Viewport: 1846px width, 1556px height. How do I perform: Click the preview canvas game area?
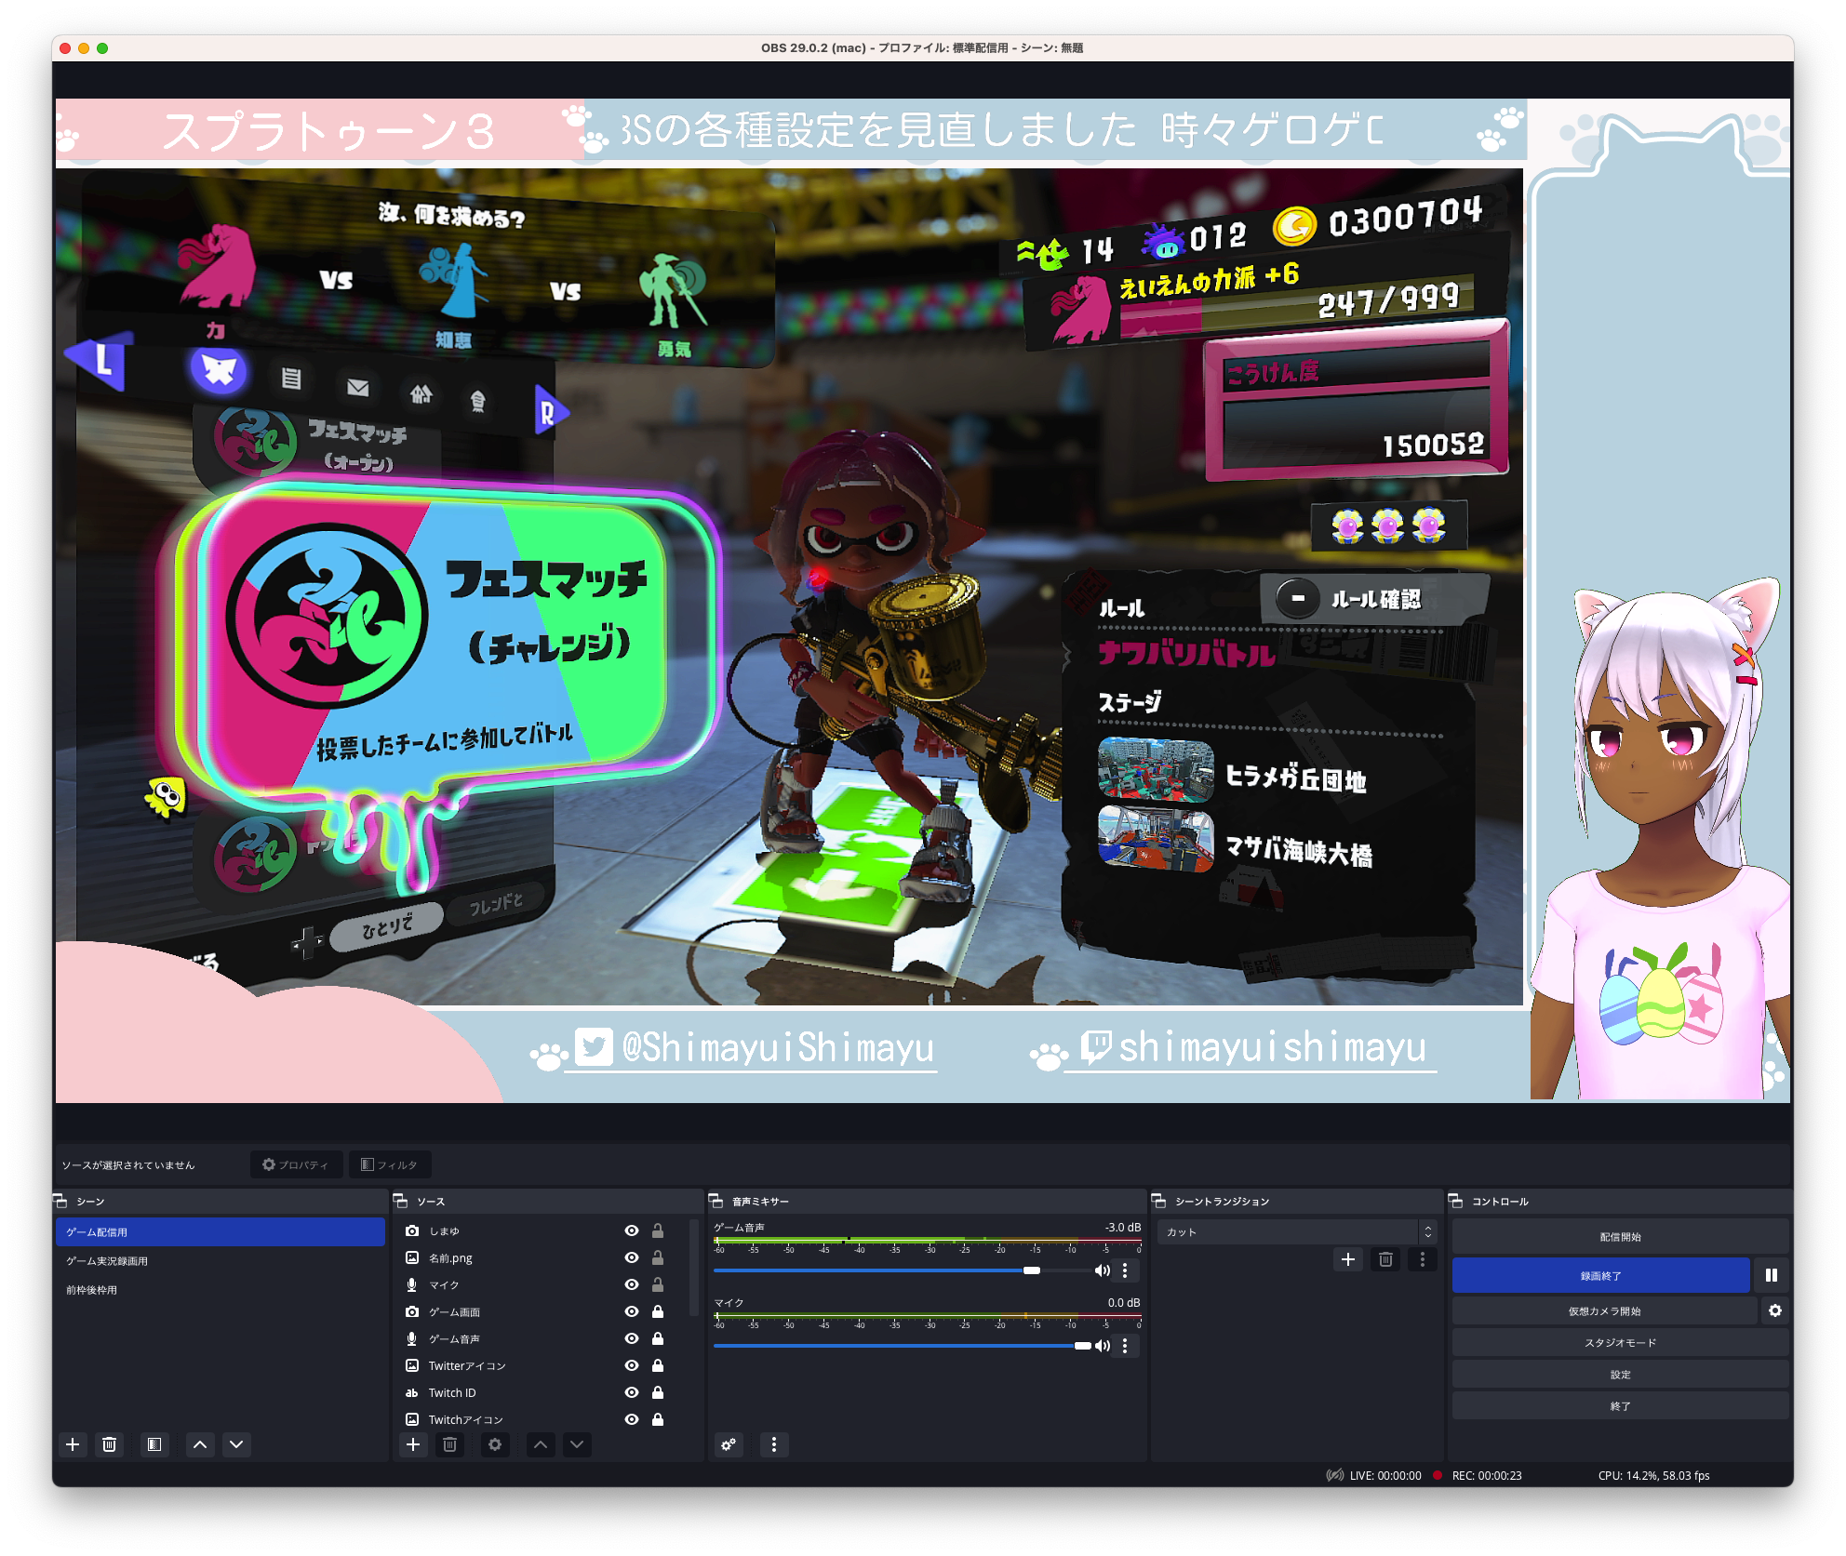(x=789, y=586)
